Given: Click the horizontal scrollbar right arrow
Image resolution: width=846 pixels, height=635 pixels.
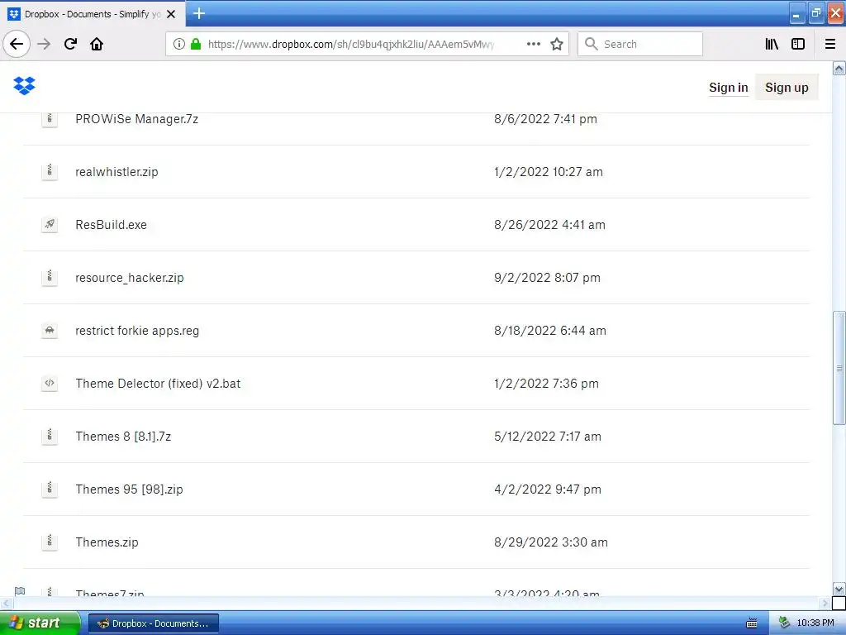Looking at the screenshot, I should [825, 603].
